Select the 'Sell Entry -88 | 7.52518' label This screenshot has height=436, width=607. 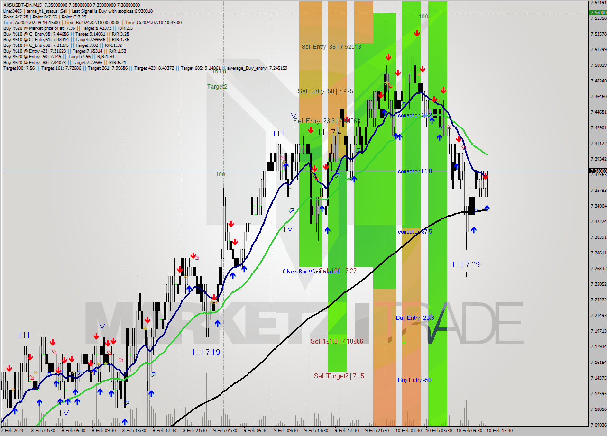(x=331, y=46)
